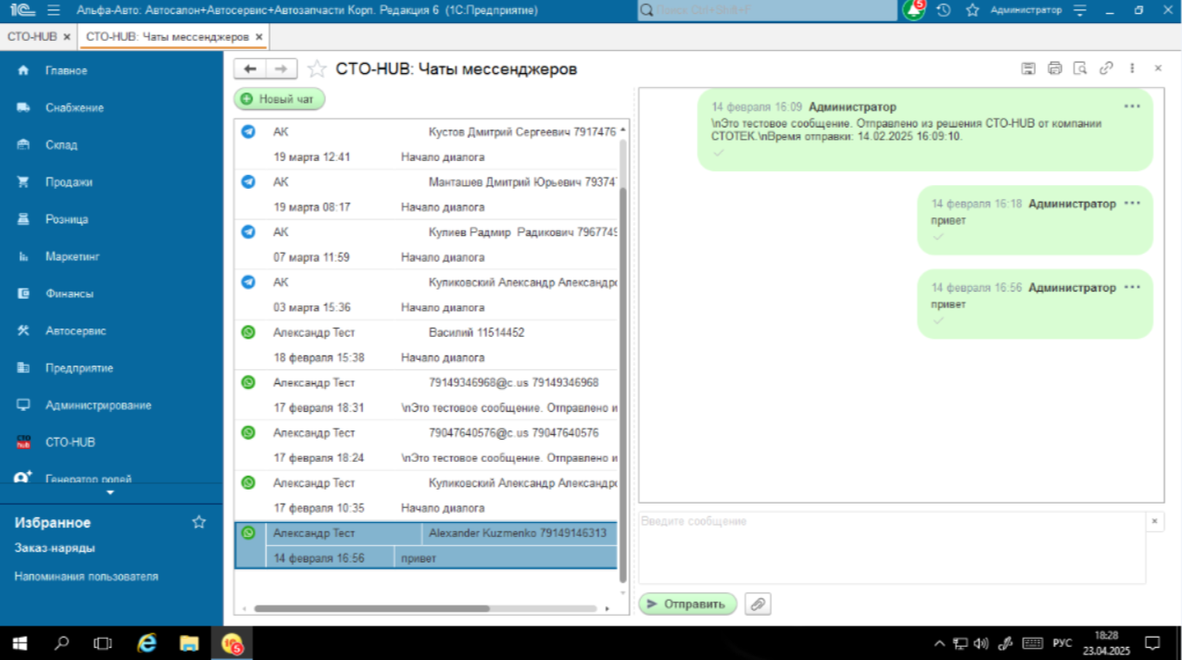
Task: Click WhatsApp icon of 17 февраля 10:35 chat
Action: click(x=247, y=482)
